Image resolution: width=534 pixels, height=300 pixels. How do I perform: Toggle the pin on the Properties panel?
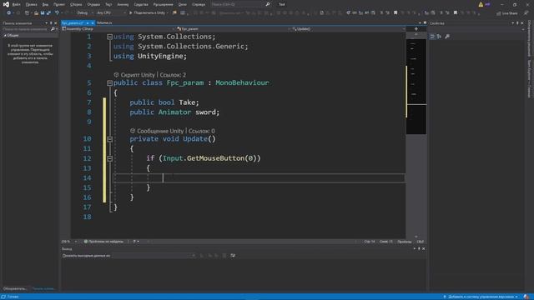tap(517, 23)
